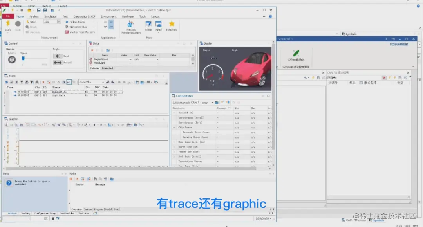This screenshot has width=423, height=227.
Task: Click the blue question-mark Help button
Action: coord(9,183)
